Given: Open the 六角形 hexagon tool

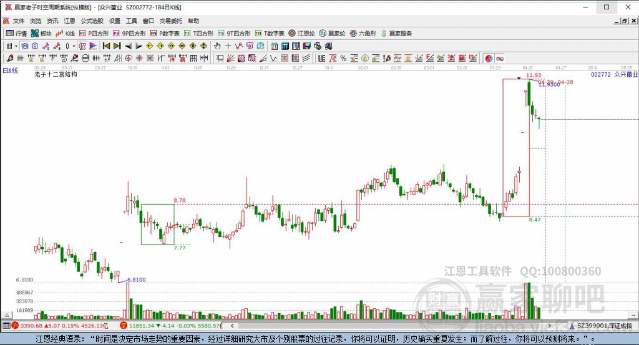Looking at the screenshot, I should (x=363, y=34).
